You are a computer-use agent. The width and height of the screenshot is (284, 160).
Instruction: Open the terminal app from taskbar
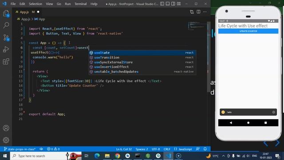138,156
